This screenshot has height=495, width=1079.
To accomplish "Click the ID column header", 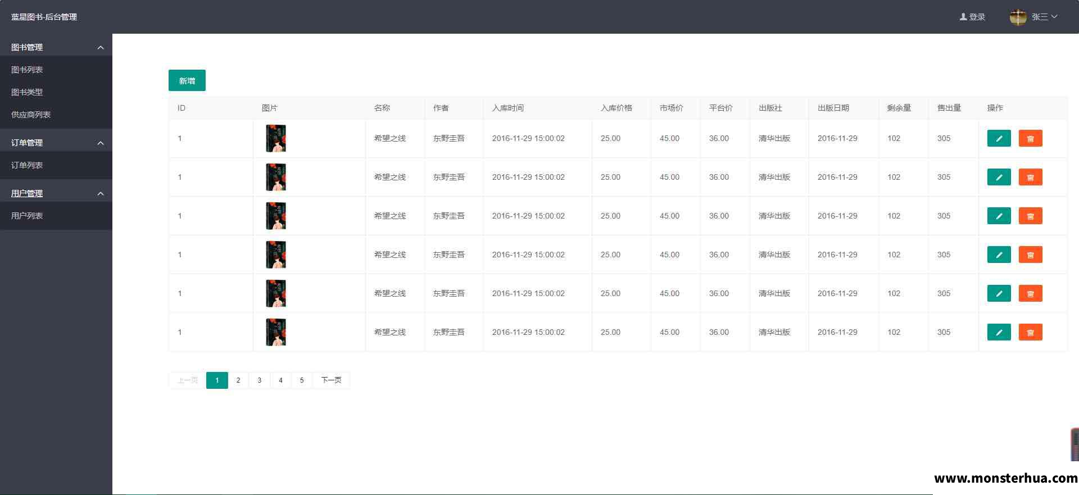I will pos(182,108).
